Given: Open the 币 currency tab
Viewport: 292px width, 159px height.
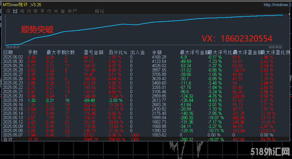Looking at the screenshot, I should tap(49, 11).
